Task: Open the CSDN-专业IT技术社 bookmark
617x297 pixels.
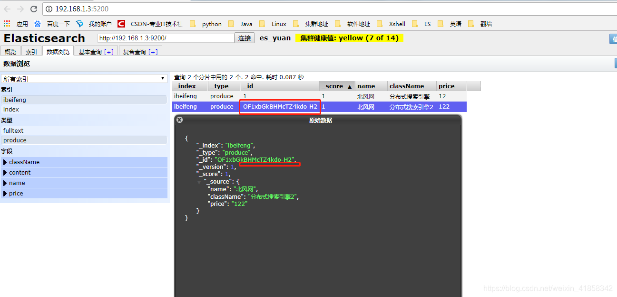Action: pyautogui.click(x=150, y=24)
